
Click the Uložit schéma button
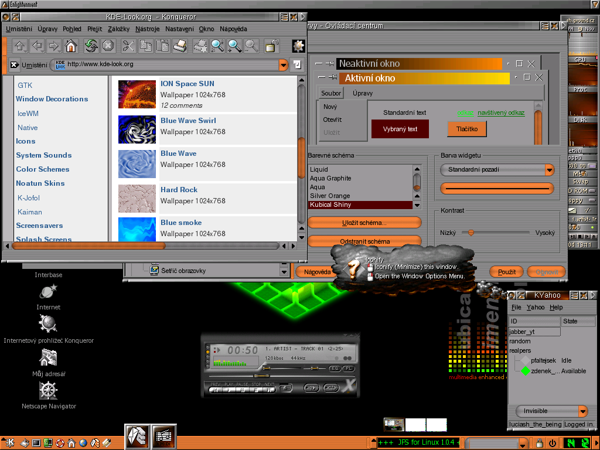(364, 223)
